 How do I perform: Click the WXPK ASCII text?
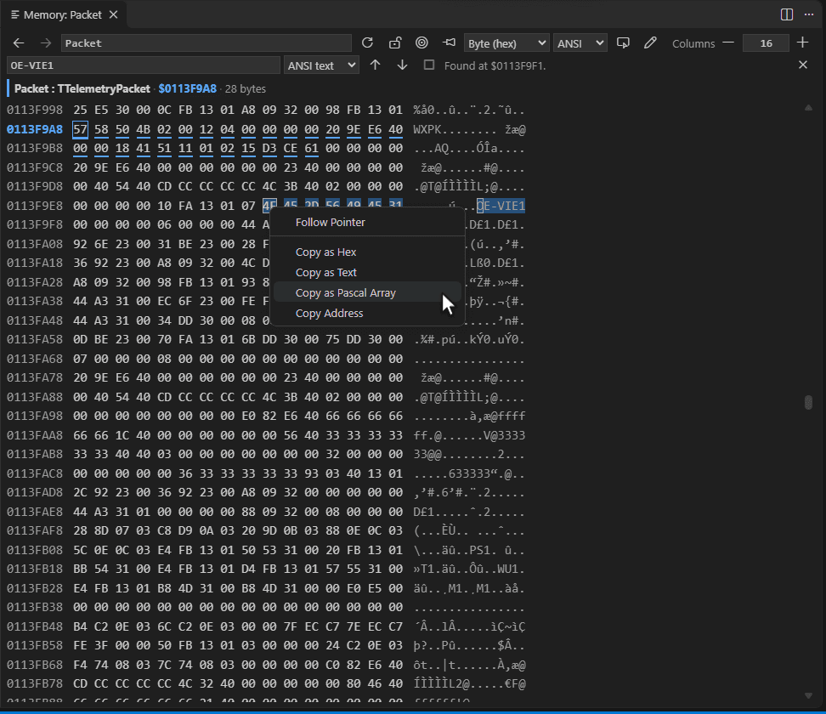tap(427, 130)
